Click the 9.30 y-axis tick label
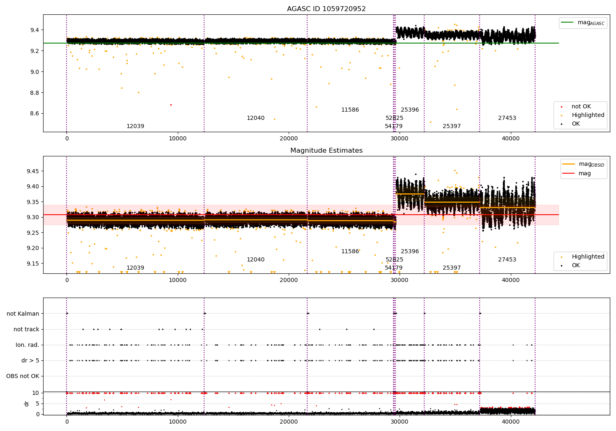This screenshot has height=431, width=616. point(33,217)
